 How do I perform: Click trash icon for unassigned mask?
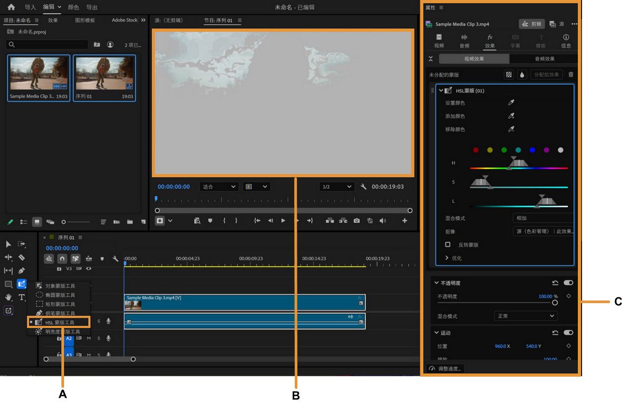coord(570,75)
